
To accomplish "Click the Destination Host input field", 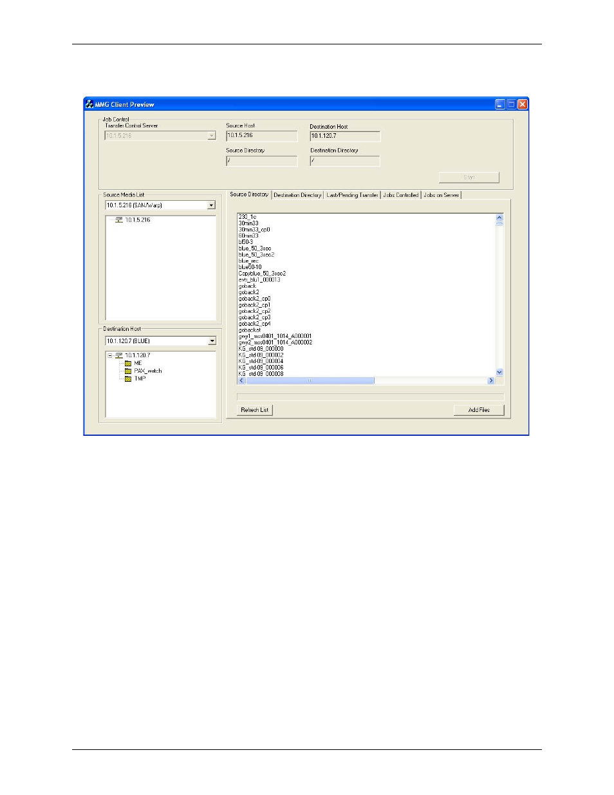I will pyautogui.click(x=345, y=136).
